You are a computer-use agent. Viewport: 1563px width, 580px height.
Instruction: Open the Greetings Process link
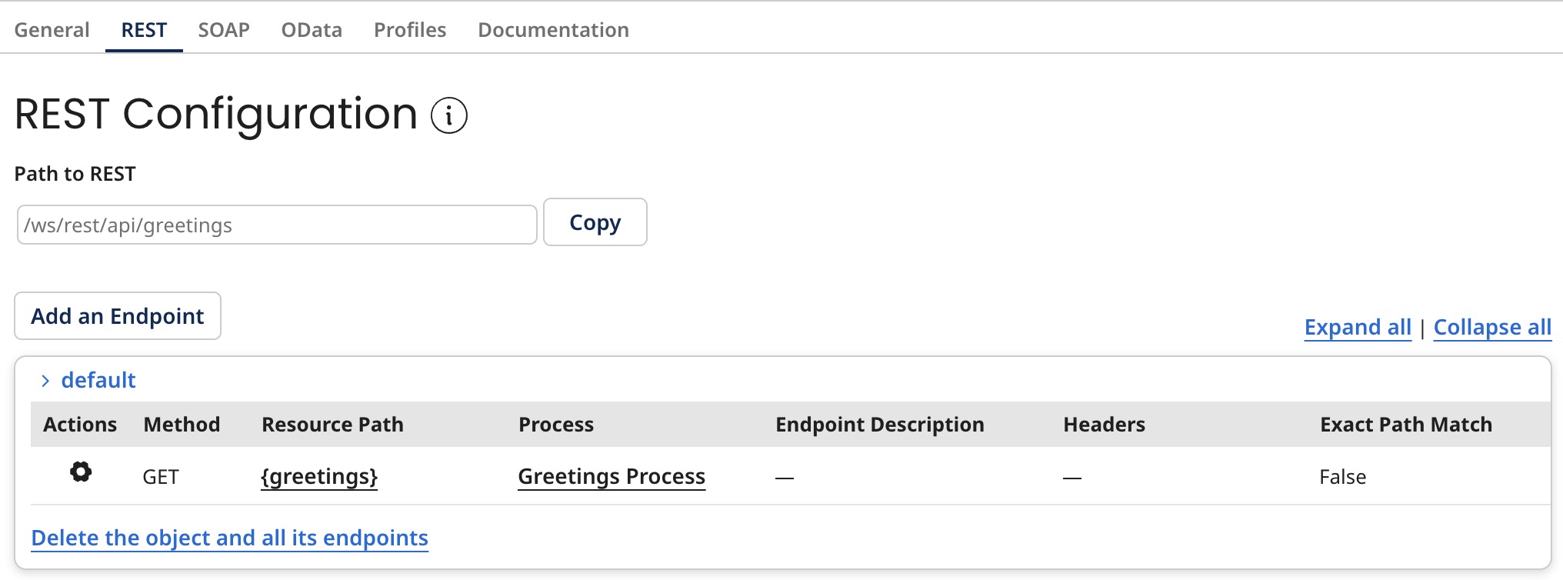pyautogui.click(x=612, y=475)
